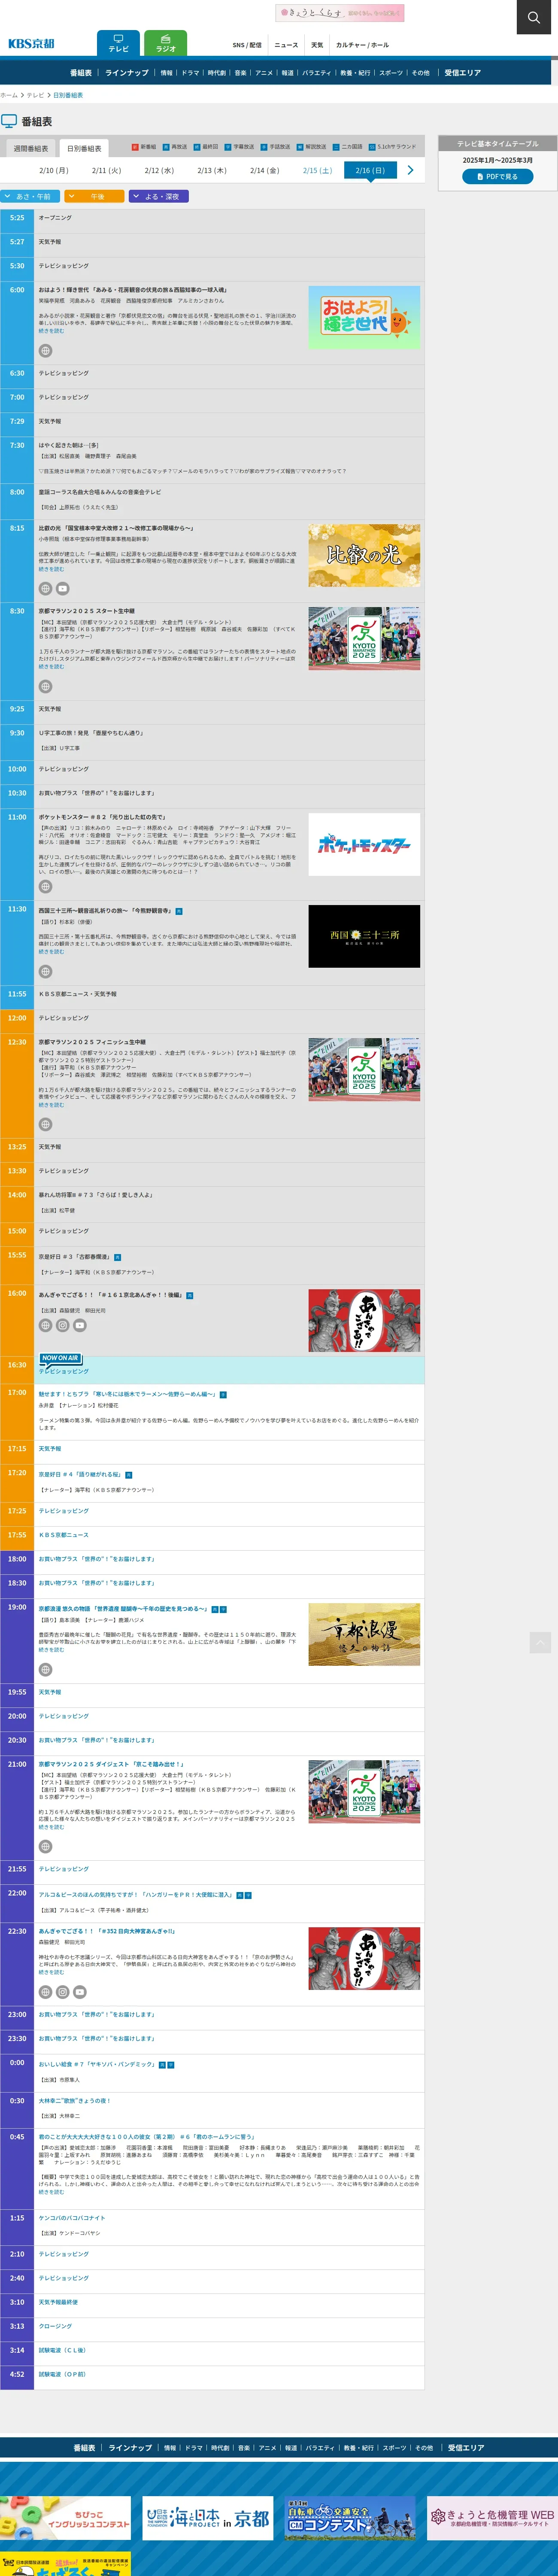Open the search magnifier icon
Screen dimensions: 558x2576
535,17
